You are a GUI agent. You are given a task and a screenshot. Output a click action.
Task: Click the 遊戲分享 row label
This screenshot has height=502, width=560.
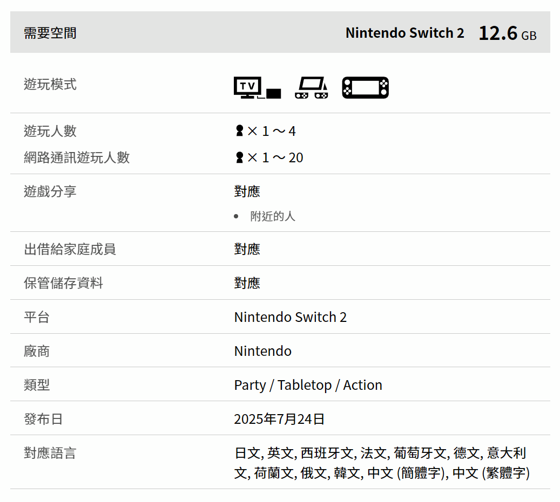coord(50,191)
